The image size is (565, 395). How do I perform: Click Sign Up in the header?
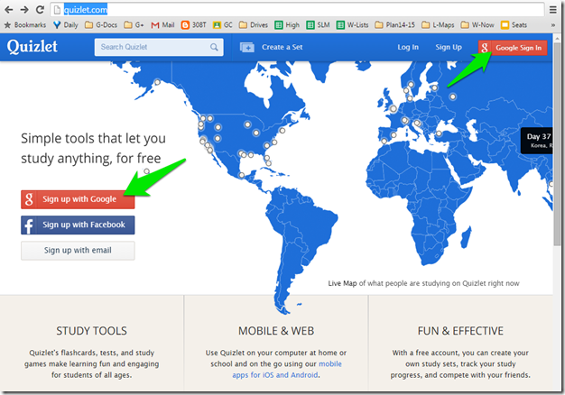449,47
